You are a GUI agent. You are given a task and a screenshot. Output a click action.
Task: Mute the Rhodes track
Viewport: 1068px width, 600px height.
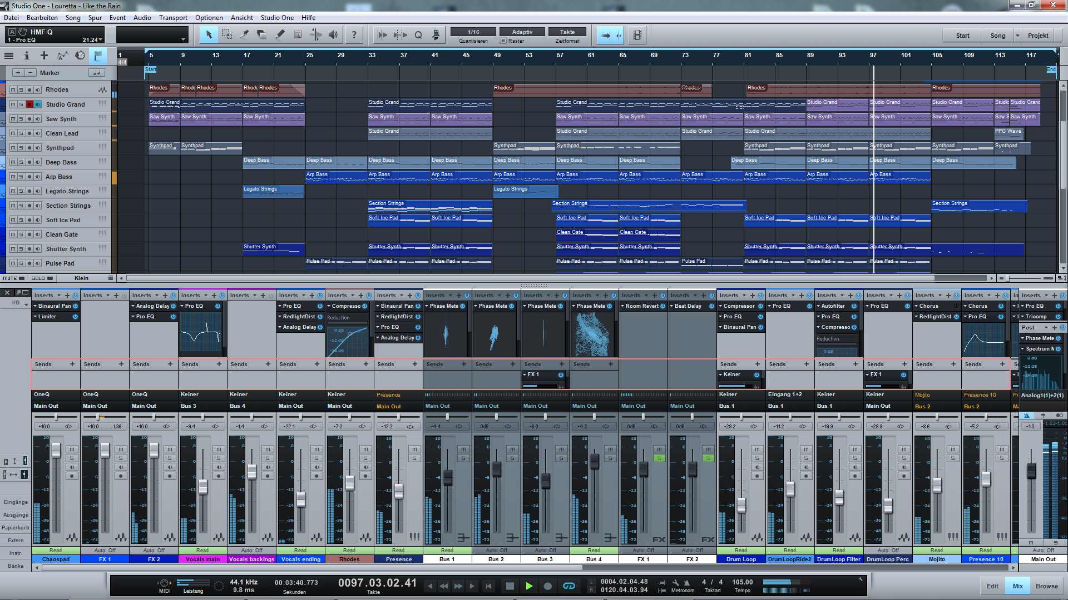point(13,89)
